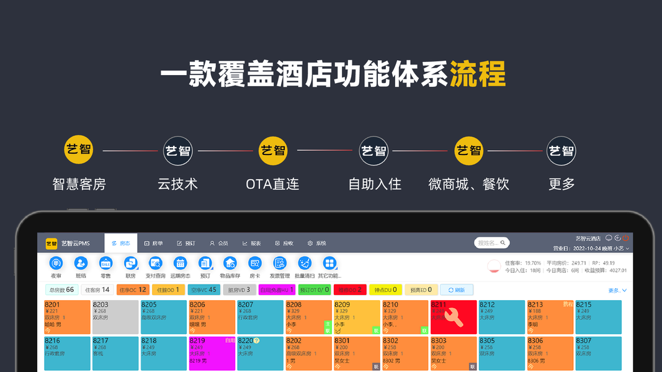Select room card 8207
Screen dimensions: 662x372
[260, 317]
